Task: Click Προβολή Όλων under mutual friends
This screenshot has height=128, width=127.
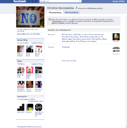Action: tap(37, 43)
